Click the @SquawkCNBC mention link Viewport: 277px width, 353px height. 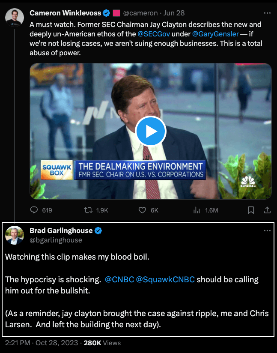165,279
